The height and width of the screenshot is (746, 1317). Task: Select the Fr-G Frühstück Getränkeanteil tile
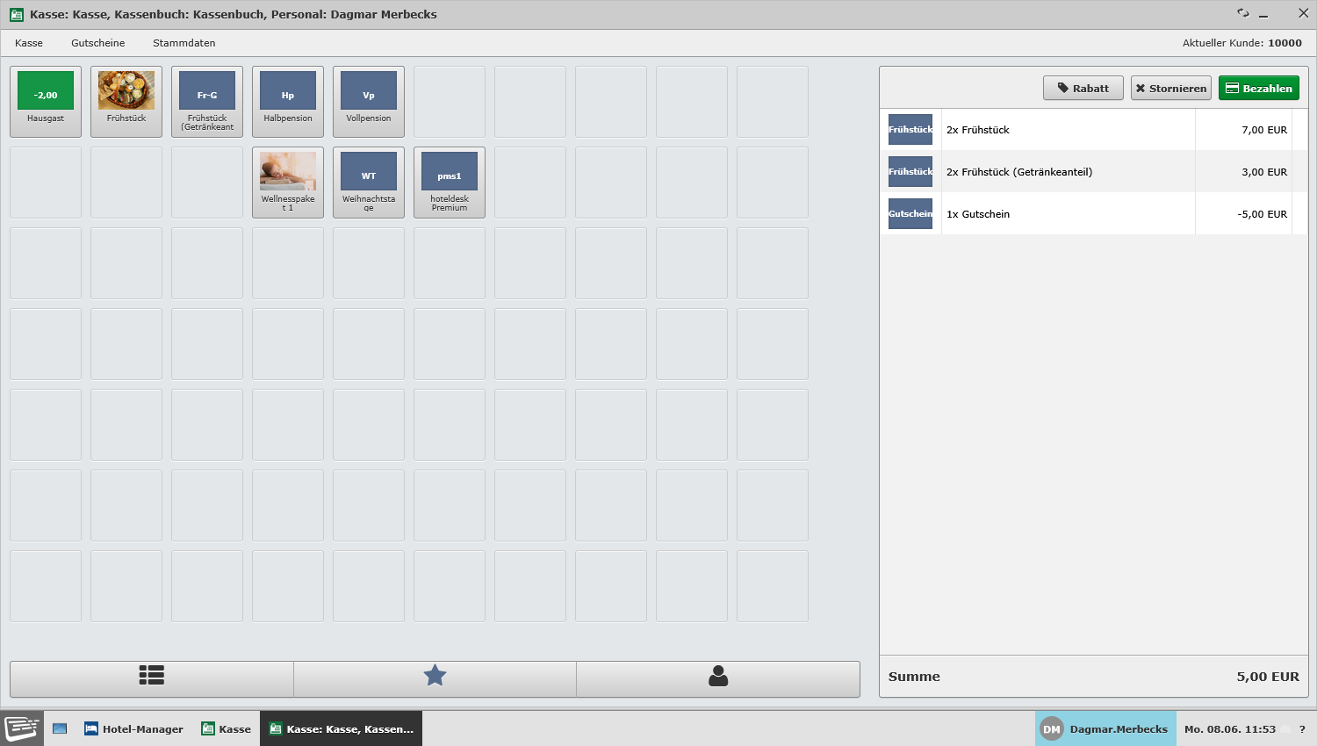tap(207, 102)
